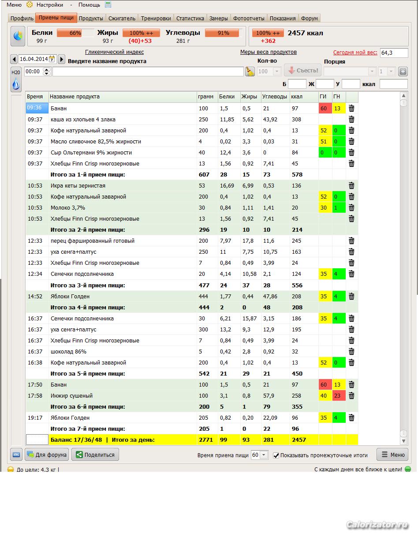Select the Хлебцы Finn Crisp row at 09:37
This screenshot has height=534, width=418.
pos(192,164)
